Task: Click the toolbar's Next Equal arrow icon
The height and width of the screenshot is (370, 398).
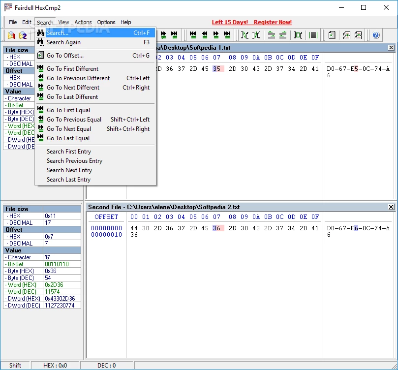Action: point(215,35)
